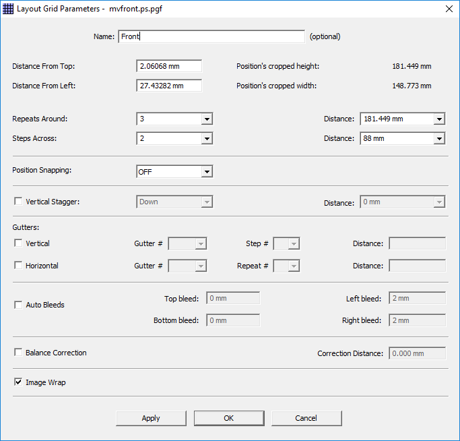The width and height of the screenshot is (460, 441).
Task: Open the Position Snapping dropdown
Action: [x=207, y=172]
